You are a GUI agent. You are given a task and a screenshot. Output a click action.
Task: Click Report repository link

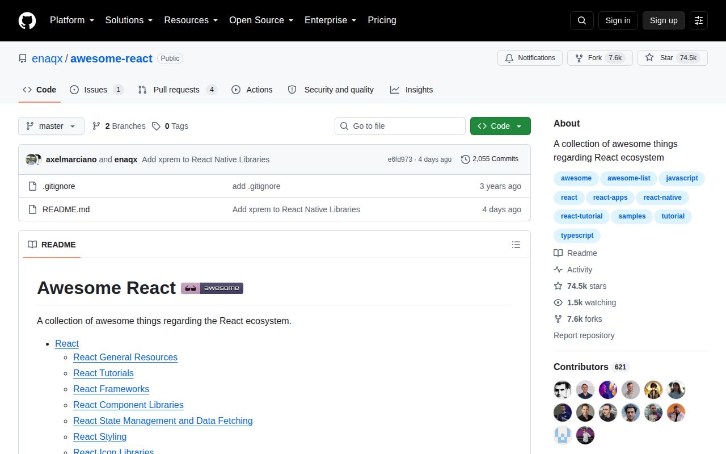[x=584, y=335]
